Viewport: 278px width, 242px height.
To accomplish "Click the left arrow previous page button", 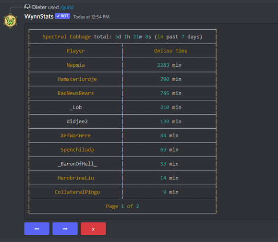I will (36, 229).
